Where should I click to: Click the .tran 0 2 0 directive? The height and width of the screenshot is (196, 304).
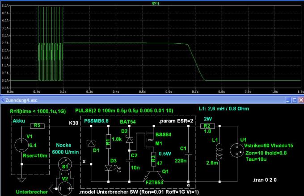(264, 179)
